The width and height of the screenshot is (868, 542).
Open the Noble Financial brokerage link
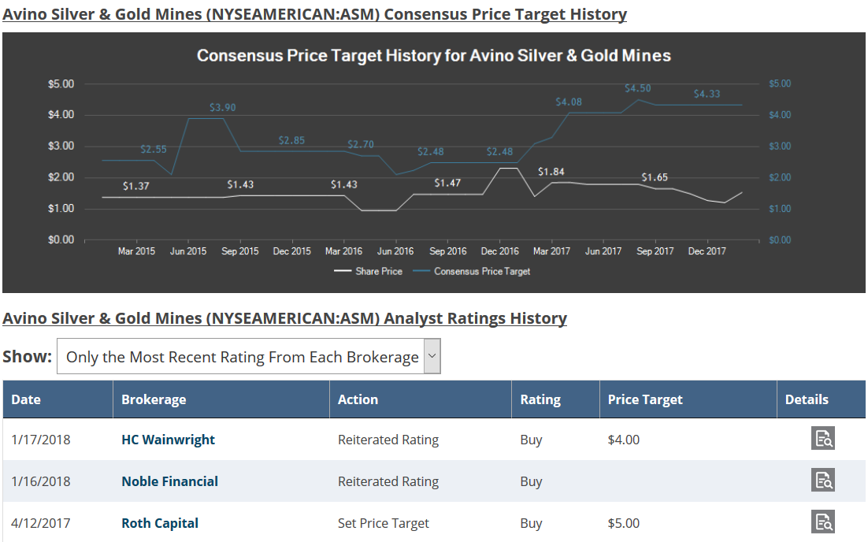tap(169, 481)
